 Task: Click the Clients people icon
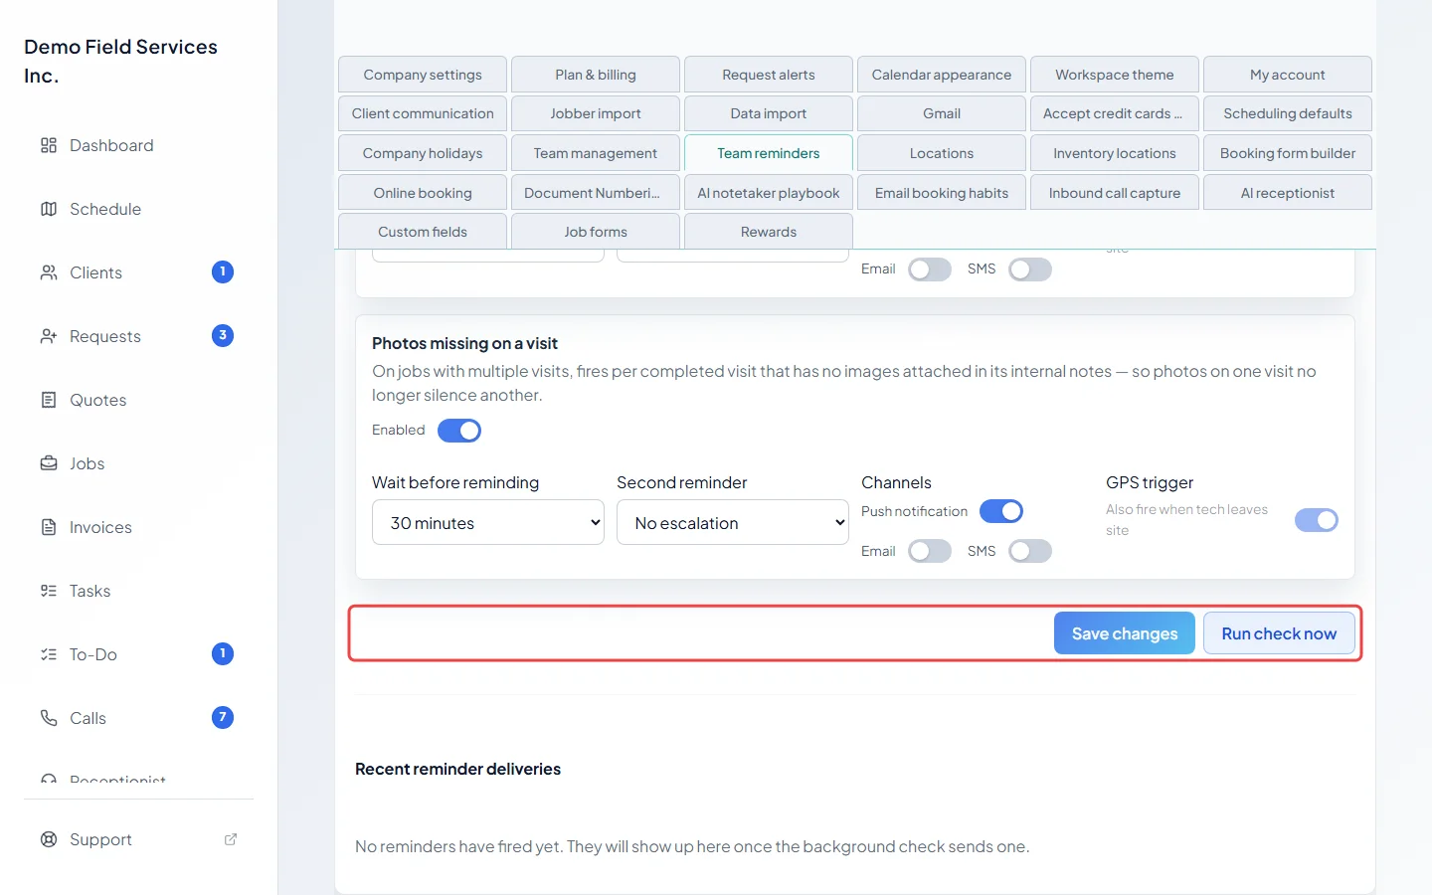coord(49,272)
